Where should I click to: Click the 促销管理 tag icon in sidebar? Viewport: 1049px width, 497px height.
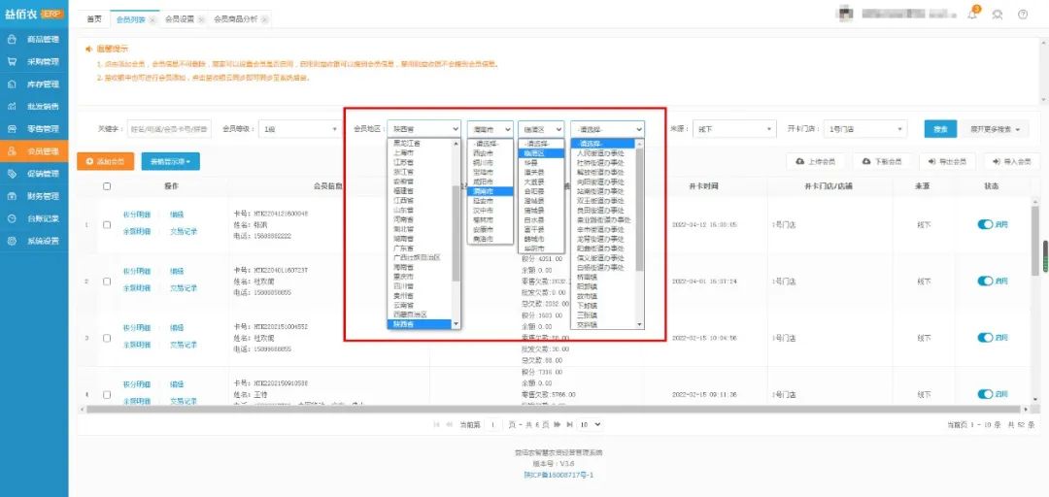(x=13, y=174)
